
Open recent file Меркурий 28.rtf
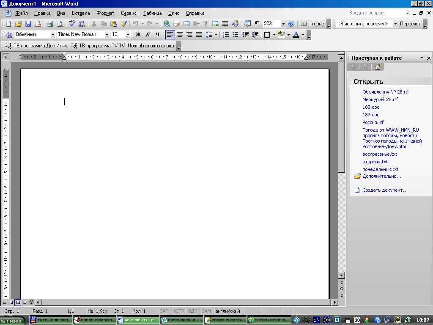380,99
